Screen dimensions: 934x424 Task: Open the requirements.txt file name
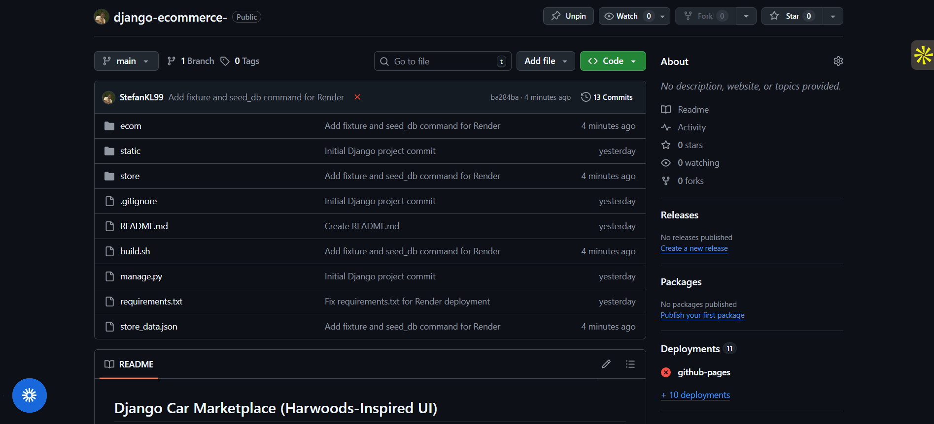click(x=151, y=302)
